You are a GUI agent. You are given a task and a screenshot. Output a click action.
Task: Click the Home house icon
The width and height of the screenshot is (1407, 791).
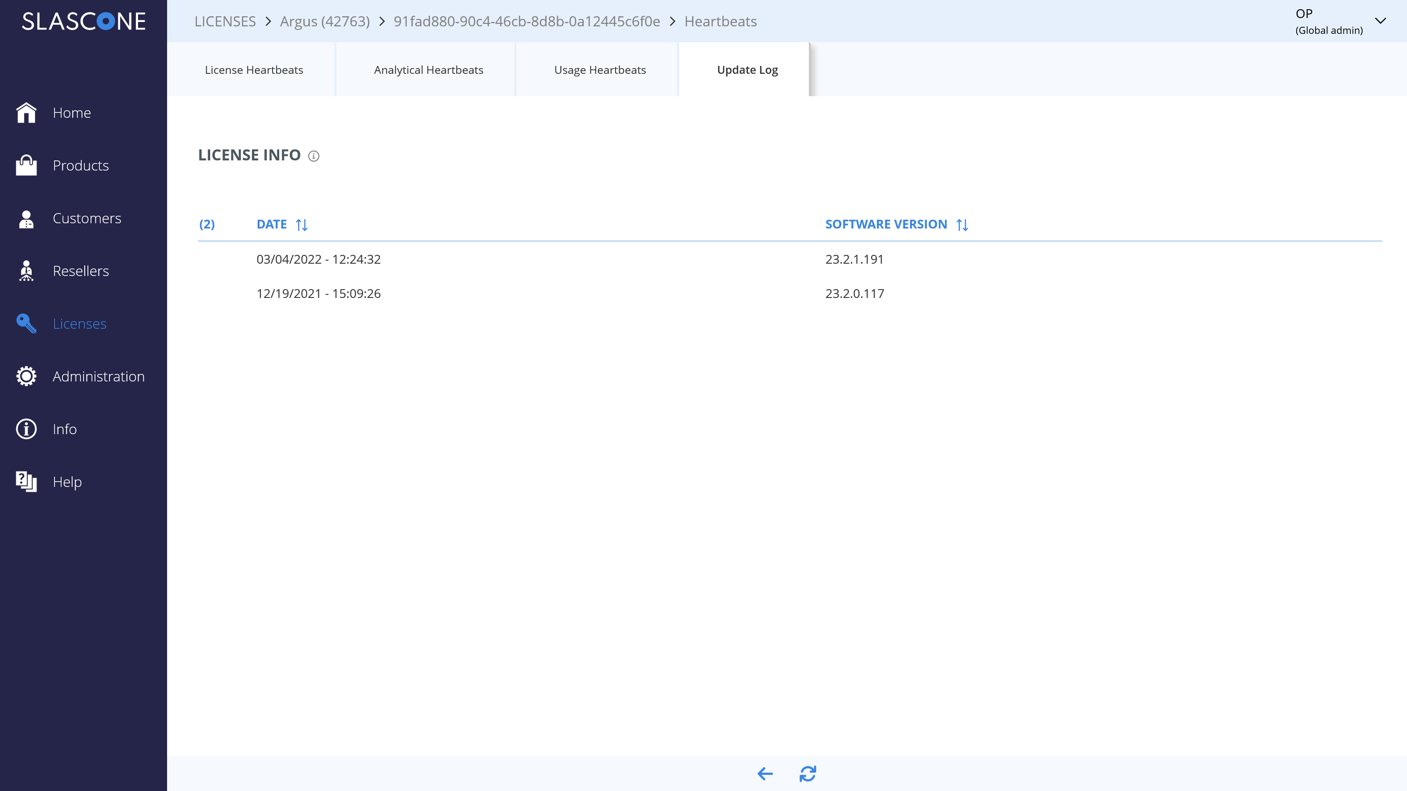(x=26, y=113)
